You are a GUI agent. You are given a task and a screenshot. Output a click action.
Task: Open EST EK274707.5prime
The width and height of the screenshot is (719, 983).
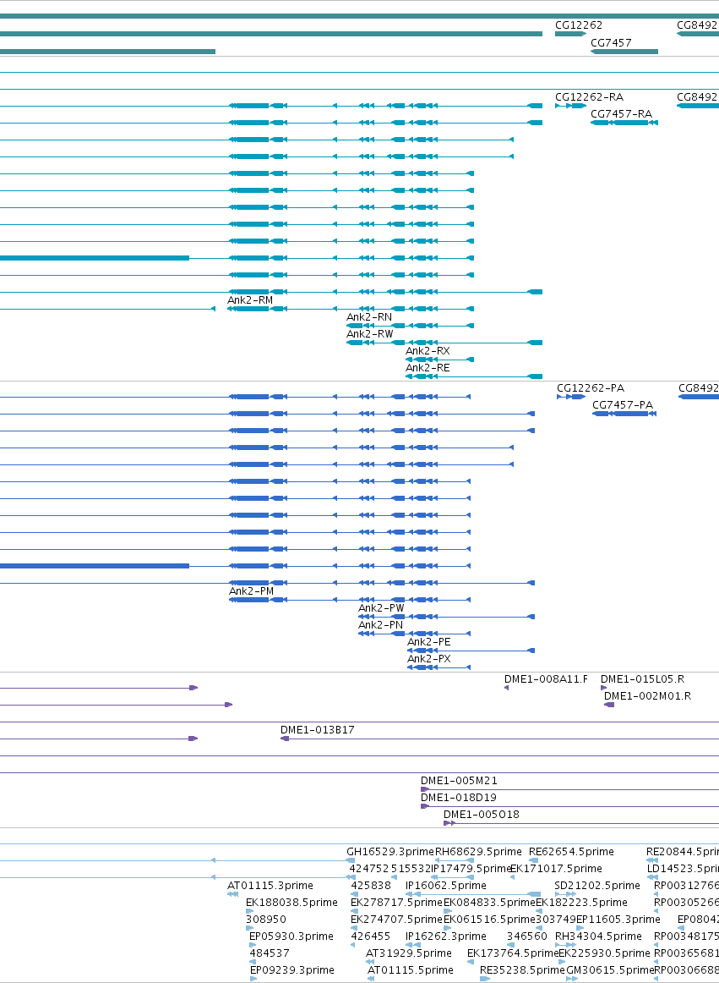(x=396, y=919)
